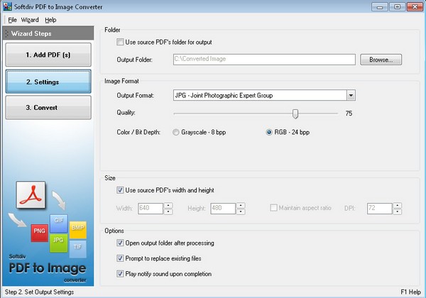This screenshot has height=298, width=426.
Task: Click the Quality slider handle
Action: (x=295, y=114)
